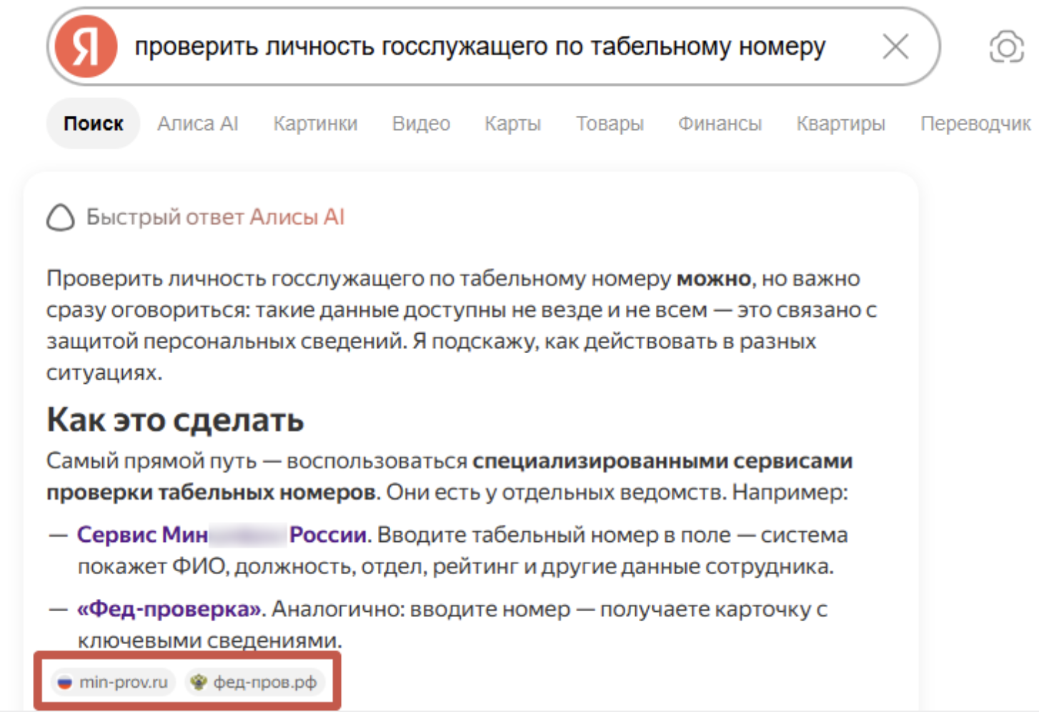Open the Квартиры tab
1039x712 pixels.
pos(840,124)
